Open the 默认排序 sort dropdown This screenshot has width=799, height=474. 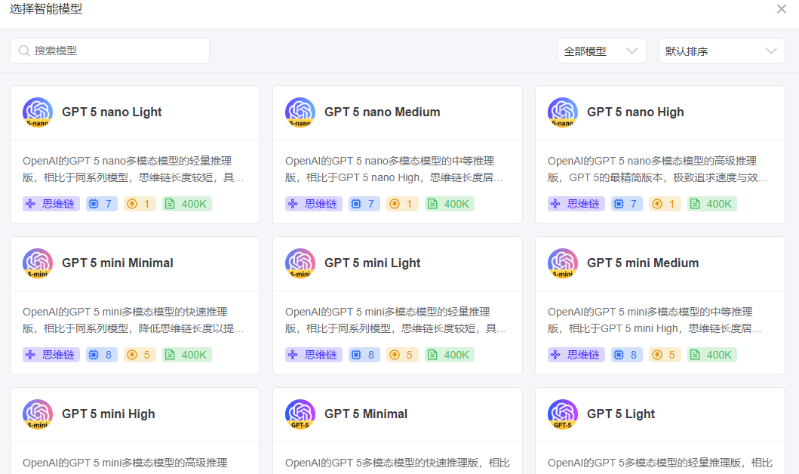721,51
